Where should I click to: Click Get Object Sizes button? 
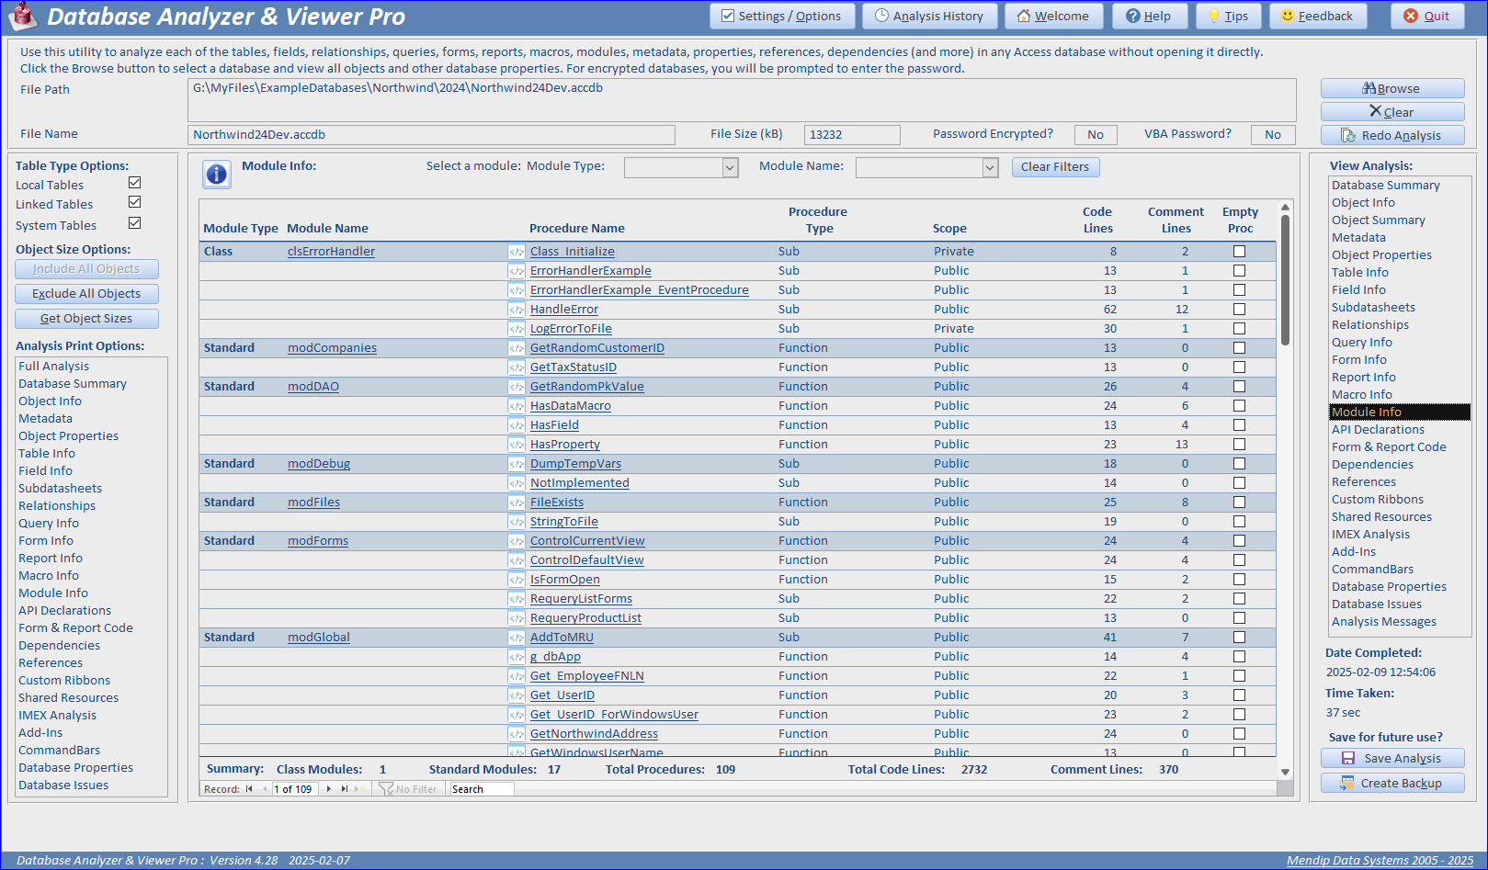(86, 319)
